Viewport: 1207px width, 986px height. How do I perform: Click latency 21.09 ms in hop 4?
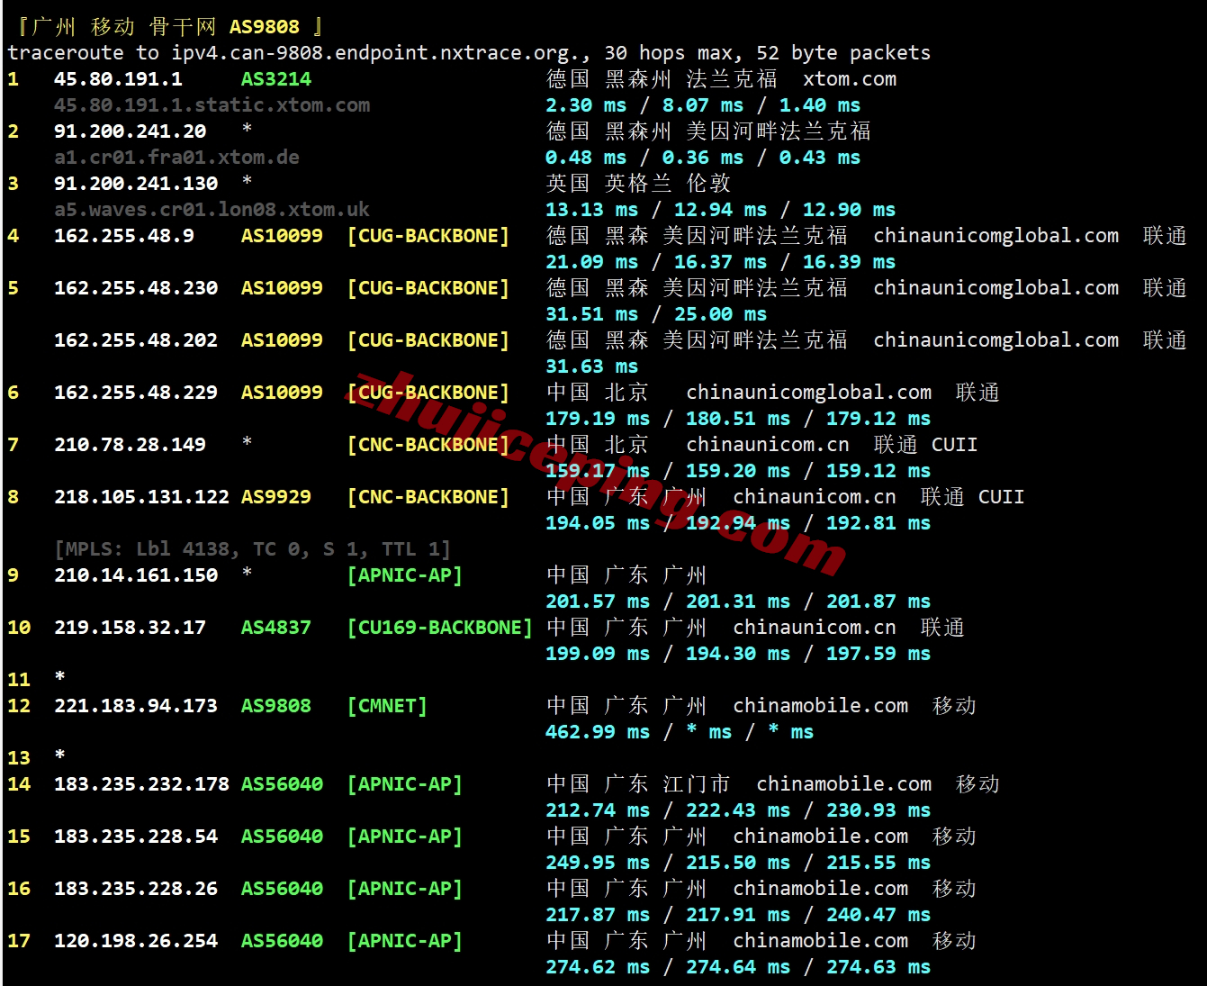coord(591,262)
